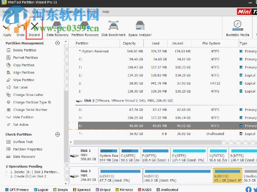
Task: Select the Disk 2 icon in disk map
Action: click(x=74, y=176)
